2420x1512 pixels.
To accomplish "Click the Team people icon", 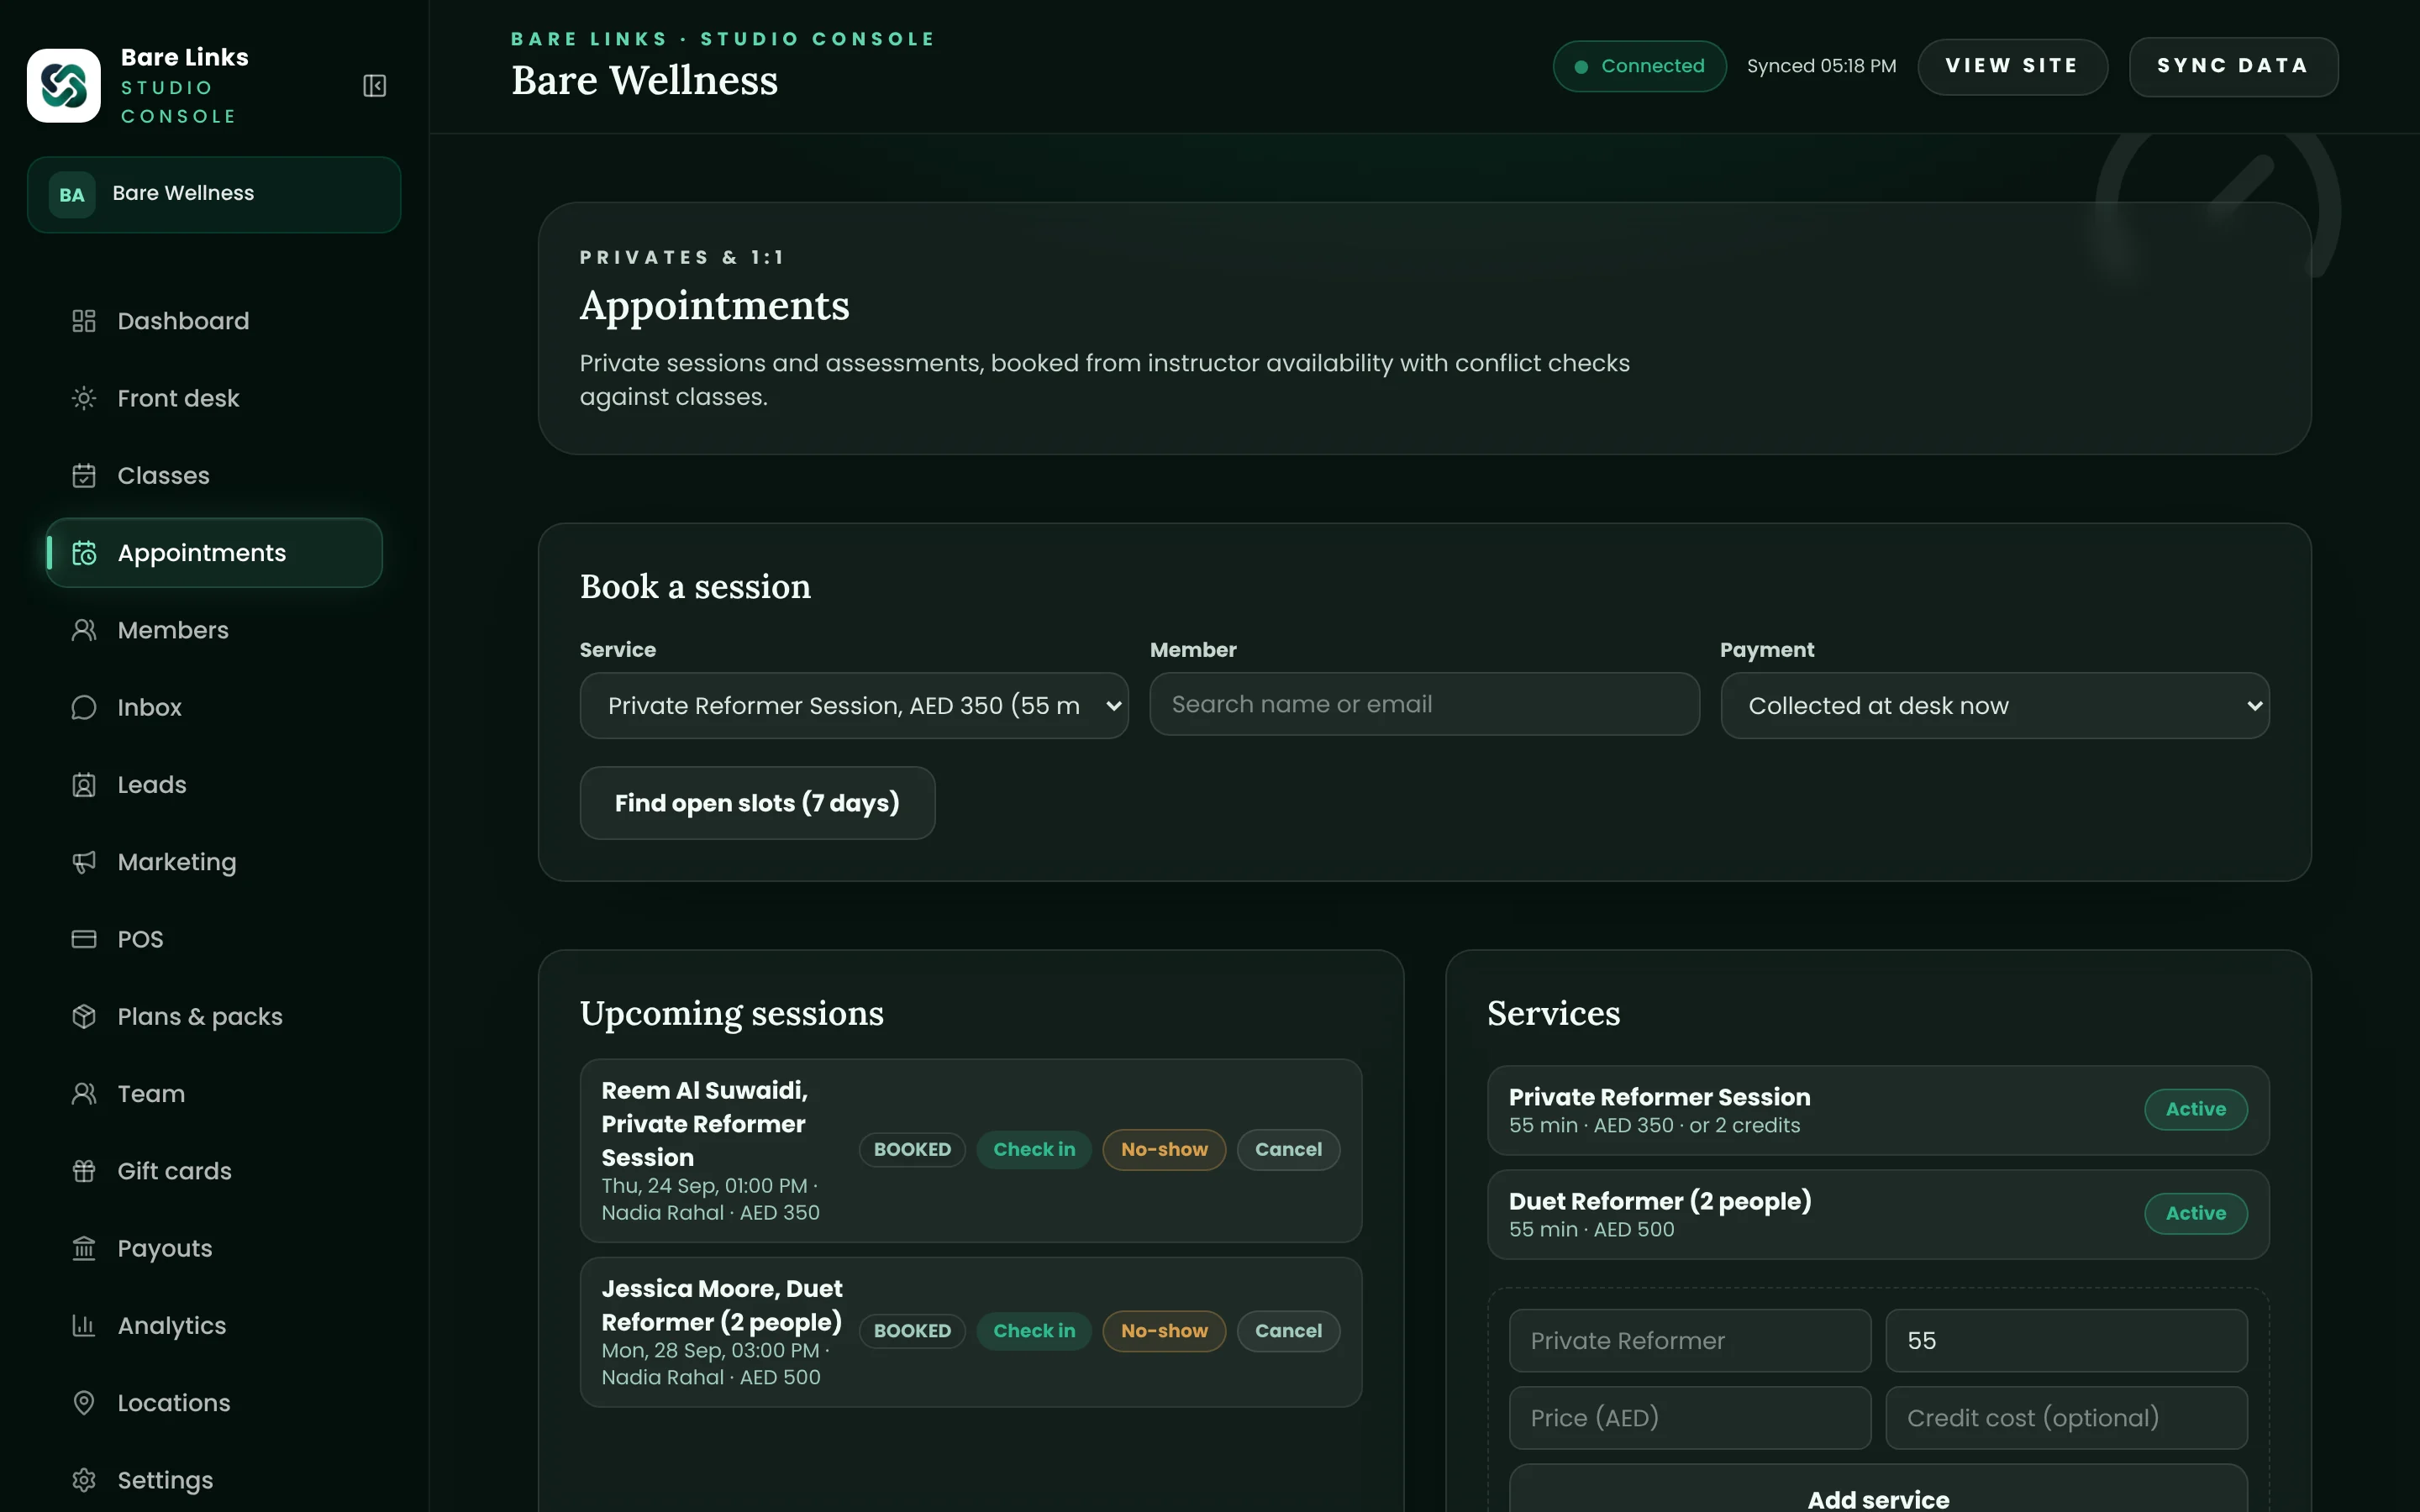I will 84,1094.
